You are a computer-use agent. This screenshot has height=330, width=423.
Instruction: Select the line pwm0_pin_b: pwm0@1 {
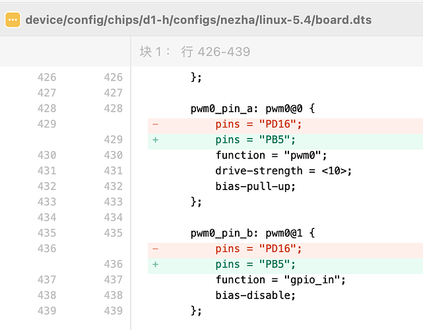253,233
